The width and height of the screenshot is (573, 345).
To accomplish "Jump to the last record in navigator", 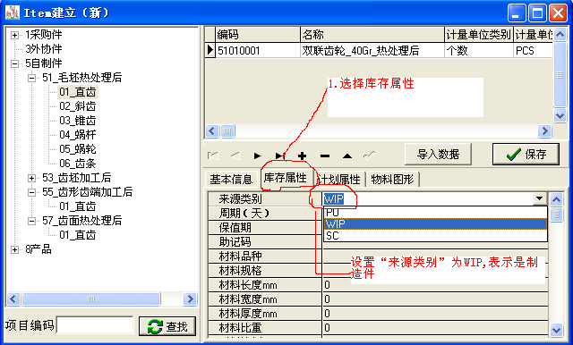I will pyautogui.click(x=280, y=156).
